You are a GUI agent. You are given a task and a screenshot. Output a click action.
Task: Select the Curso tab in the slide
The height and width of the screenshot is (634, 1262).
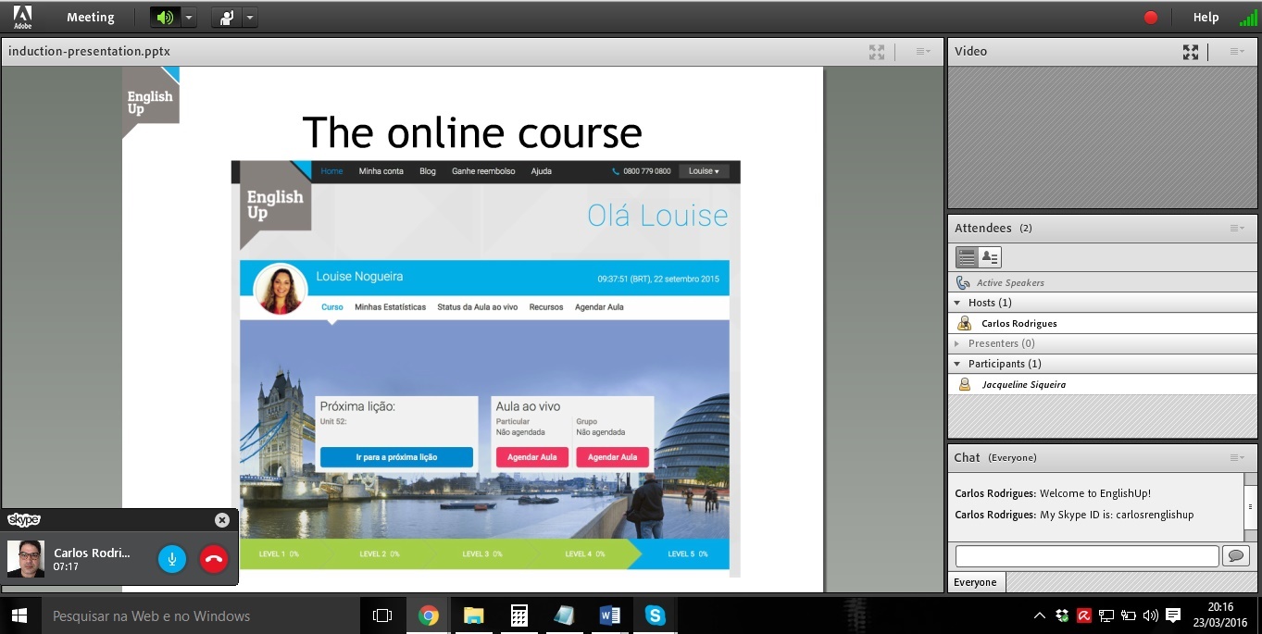click(x=332, y=306)
